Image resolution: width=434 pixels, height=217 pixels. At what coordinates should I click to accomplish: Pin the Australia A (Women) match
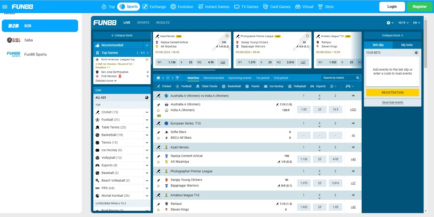click(x=158, y=105)
